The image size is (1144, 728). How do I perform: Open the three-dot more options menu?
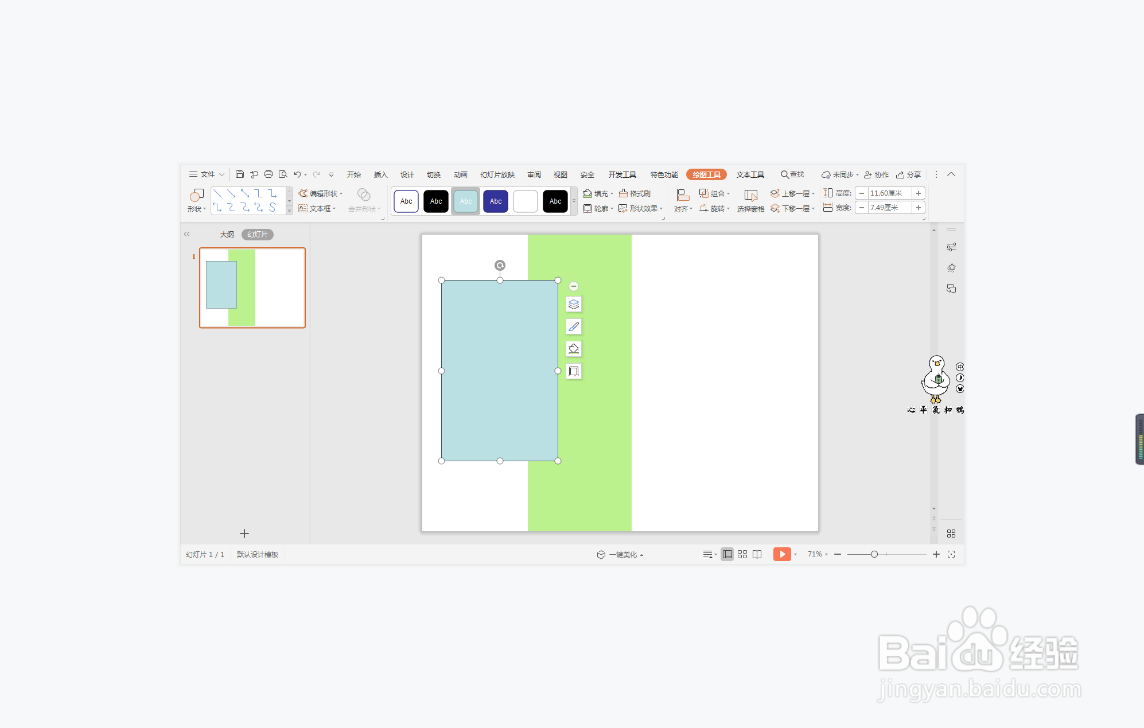pyautogui.click(x=936, y=174)
